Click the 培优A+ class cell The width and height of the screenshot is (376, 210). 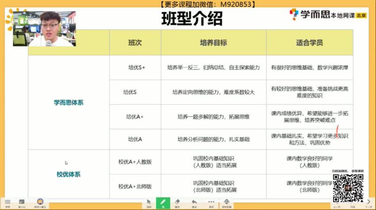tap(135, 117)
